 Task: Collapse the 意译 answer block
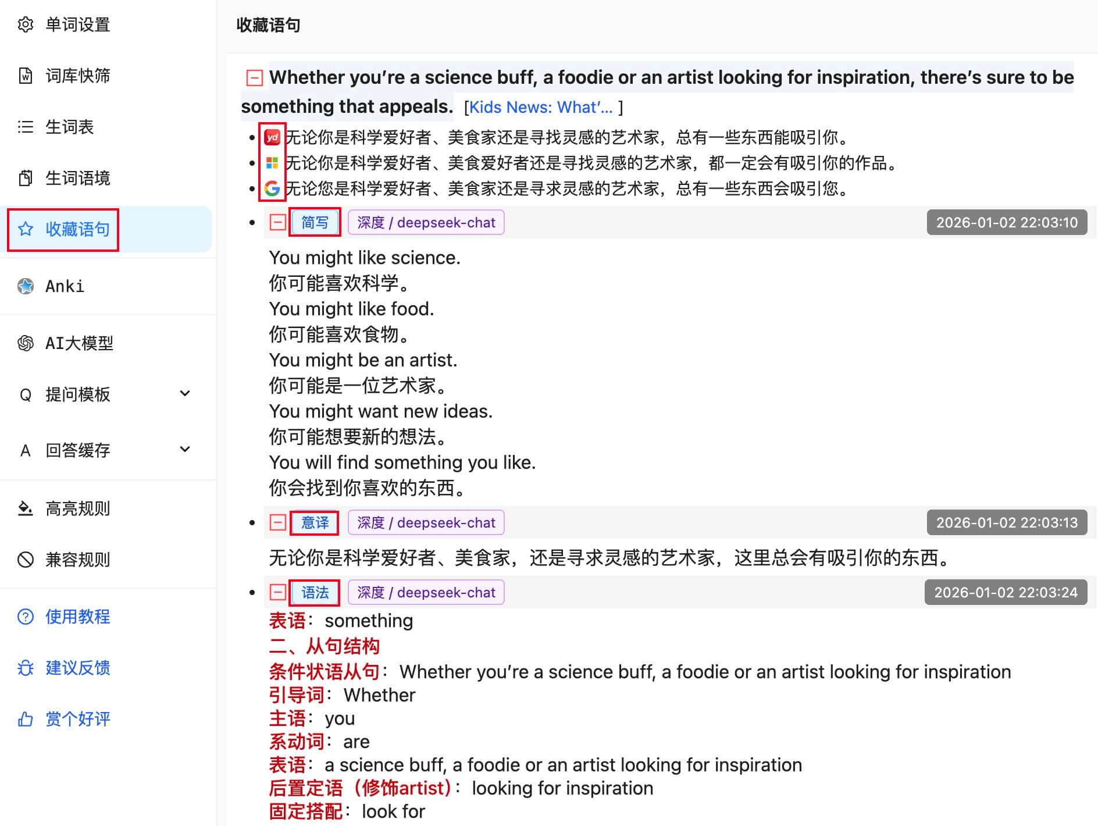[x=278, y=522]
